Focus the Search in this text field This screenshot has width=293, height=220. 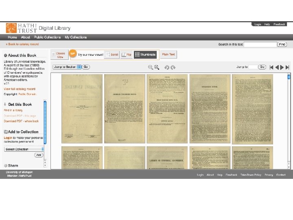[260, 44]
